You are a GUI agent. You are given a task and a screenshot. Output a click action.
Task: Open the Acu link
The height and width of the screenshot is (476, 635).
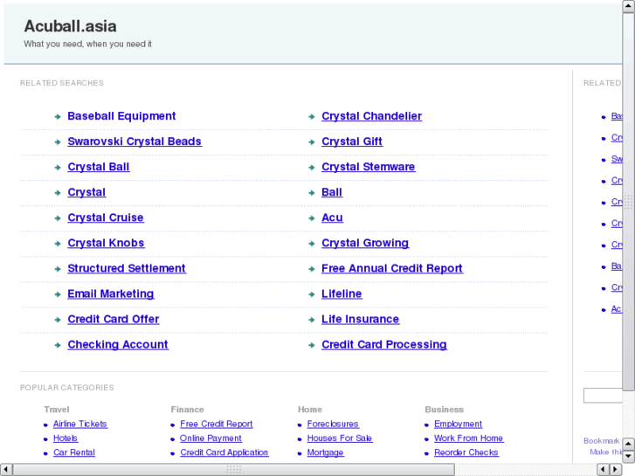tap(332, 218)
